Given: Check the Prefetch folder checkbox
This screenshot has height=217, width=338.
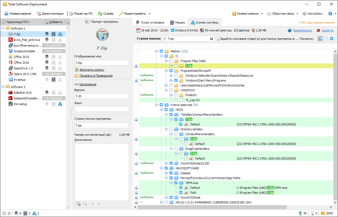Looking at the screenshot, I should (176, 95).
